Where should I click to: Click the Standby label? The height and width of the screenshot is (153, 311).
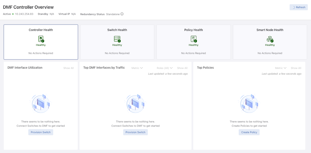(43, 14)
